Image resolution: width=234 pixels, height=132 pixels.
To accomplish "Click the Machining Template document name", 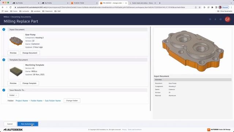I will (x=35, y=65).
